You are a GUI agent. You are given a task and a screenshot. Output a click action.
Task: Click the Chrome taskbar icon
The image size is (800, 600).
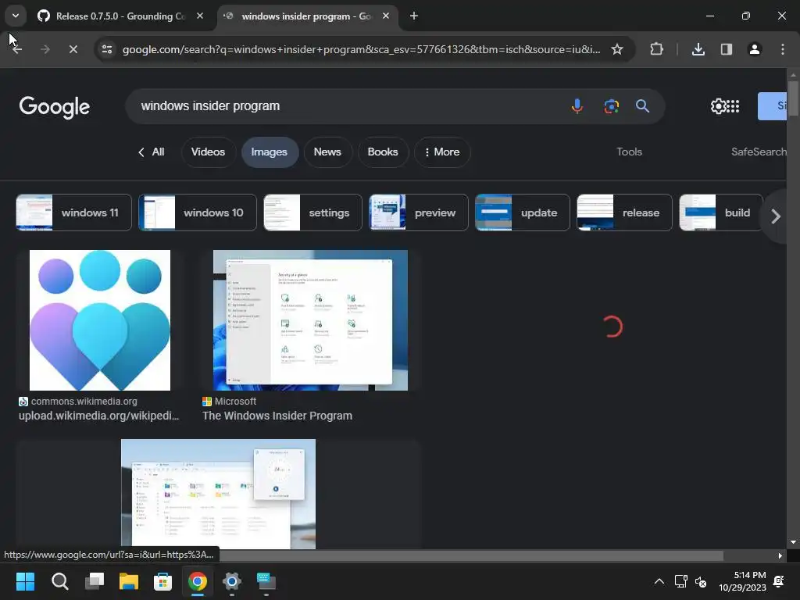coord(198,581)
